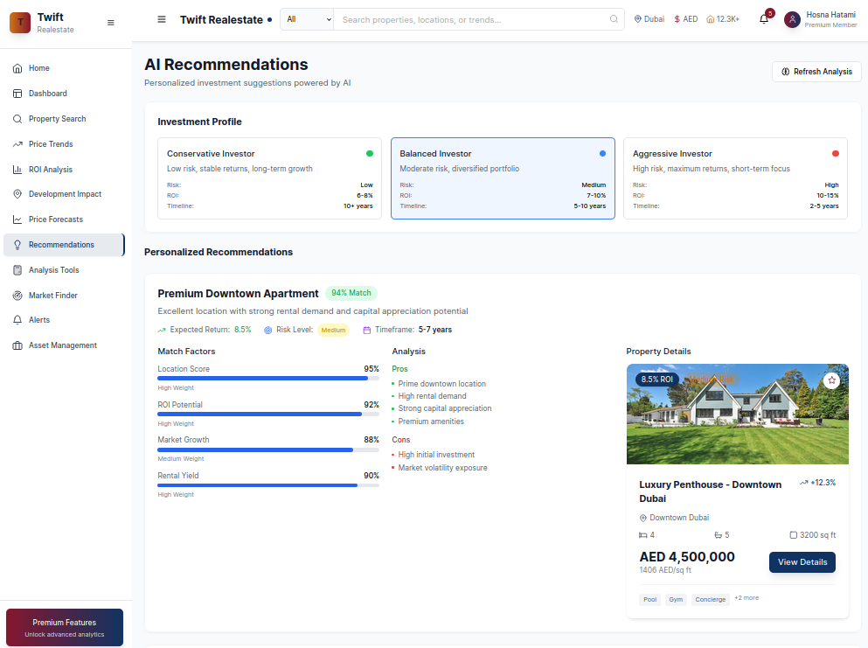Open Hosna Hatami account menu

[x=830, y=19]
